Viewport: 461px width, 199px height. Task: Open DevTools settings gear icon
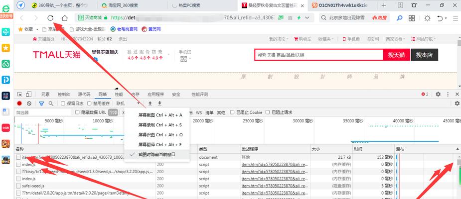(x=438, y=94)
